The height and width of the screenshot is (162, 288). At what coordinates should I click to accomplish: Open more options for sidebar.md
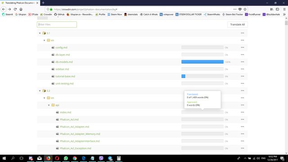click(243, 69)
